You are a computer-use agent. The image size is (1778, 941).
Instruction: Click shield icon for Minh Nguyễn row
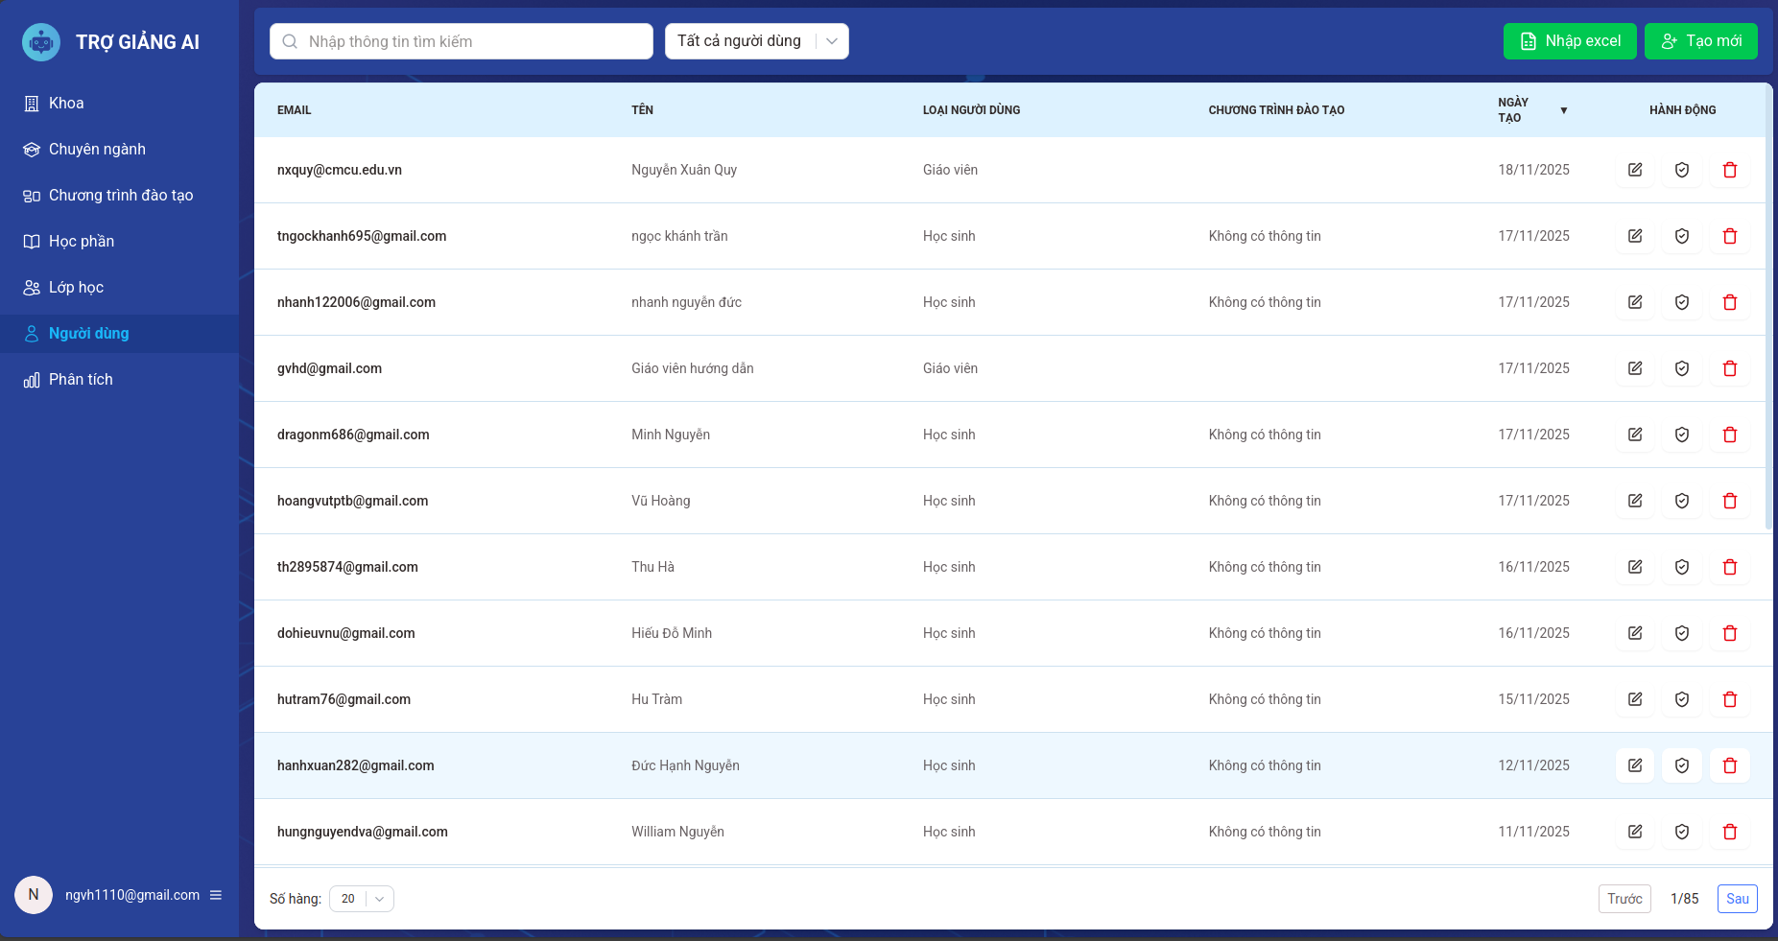[1682, 435]
